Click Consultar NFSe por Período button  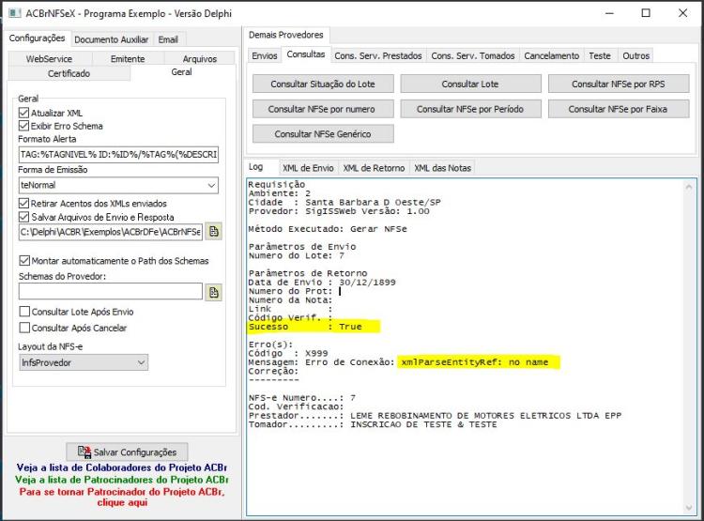point(470,109)
